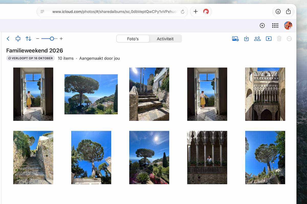Click the red round extension icon
This screenshot has height=204, width=307.
pyautogui.click(x=206, y=12)
